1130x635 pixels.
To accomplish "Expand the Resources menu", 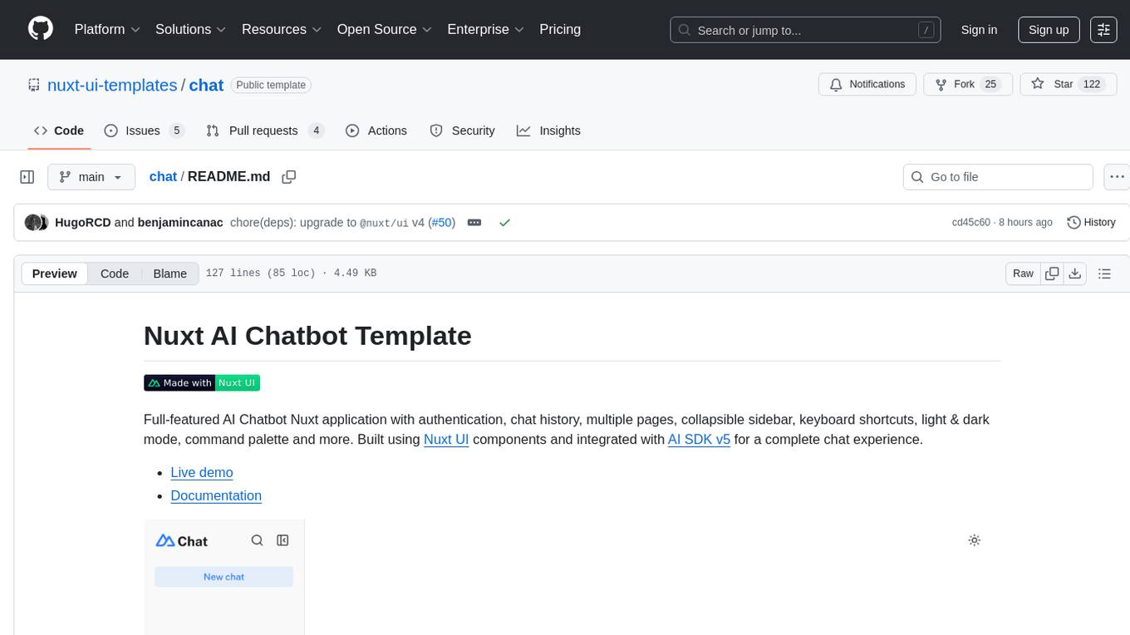I will (282, 29).
